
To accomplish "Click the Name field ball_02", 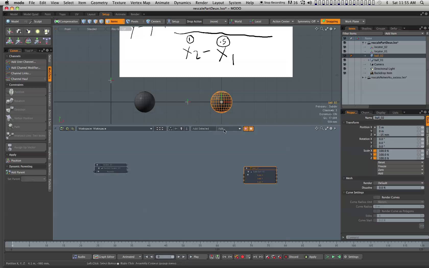I will point(399,118).
